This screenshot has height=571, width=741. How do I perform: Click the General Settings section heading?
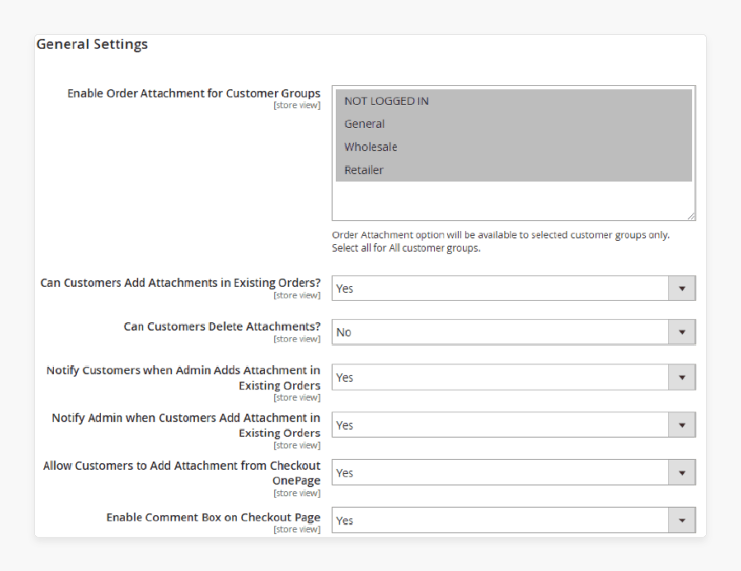point(92,44)
